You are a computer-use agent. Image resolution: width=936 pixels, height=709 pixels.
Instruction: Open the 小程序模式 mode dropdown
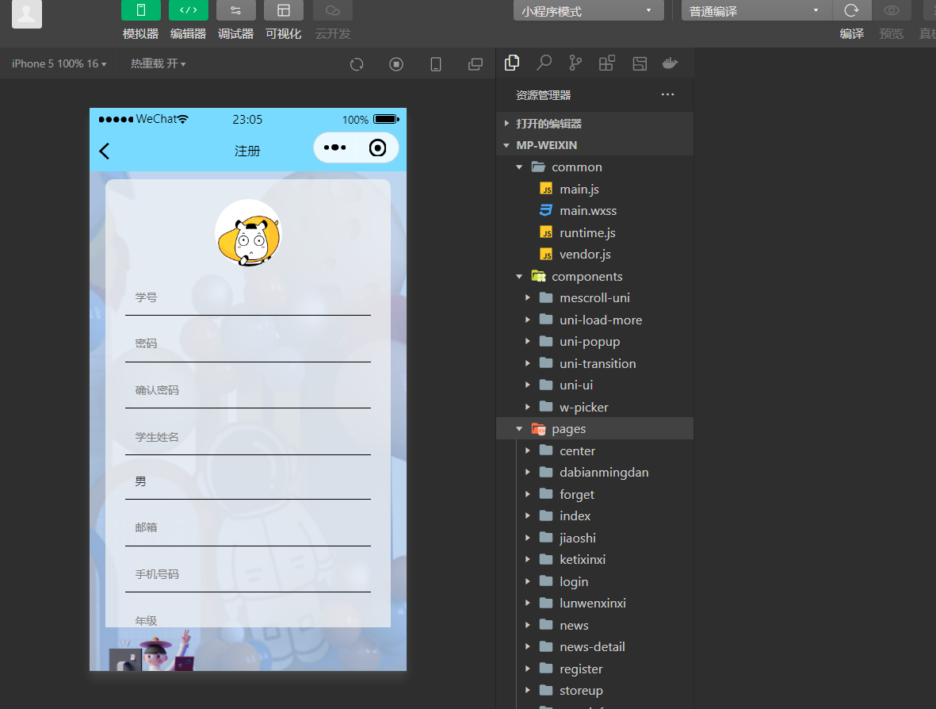tap(588, 11)
